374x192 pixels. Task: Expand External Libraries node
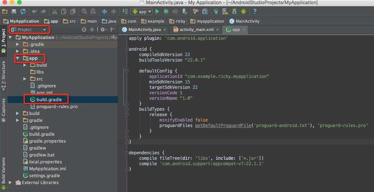coord(10,183)
